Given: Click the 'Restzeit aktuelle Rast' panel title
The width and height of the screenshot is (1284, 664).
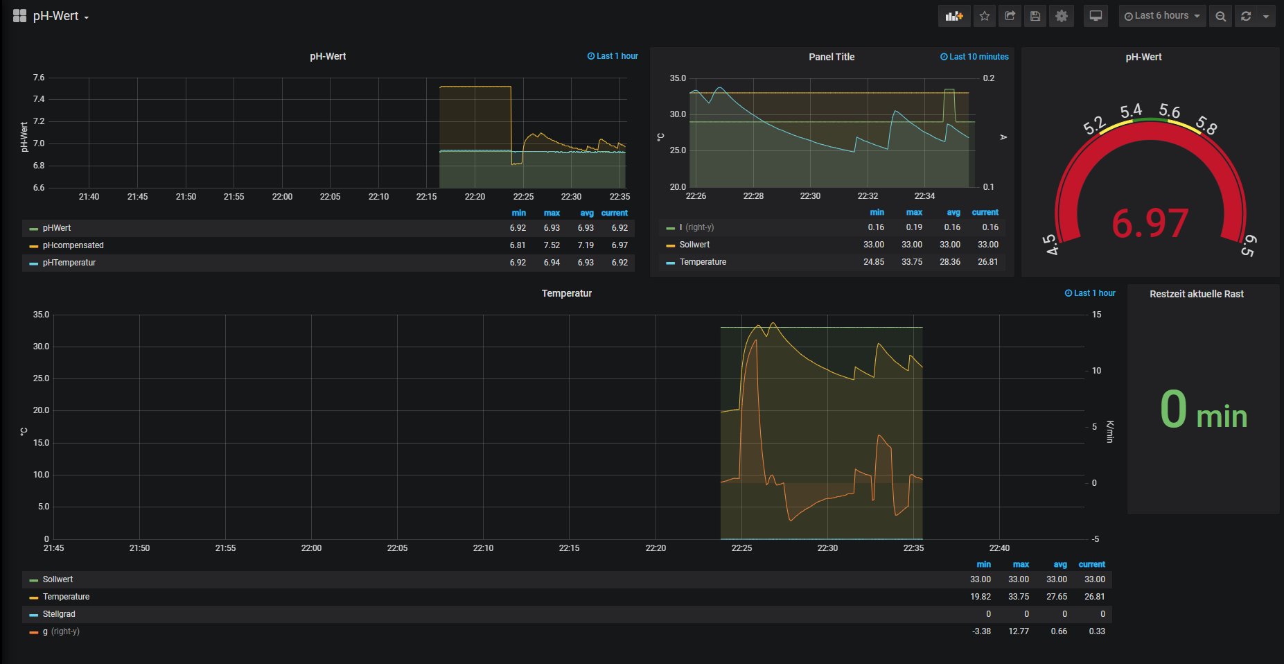Looking at the screenshot, I should tap(1196, 294).
